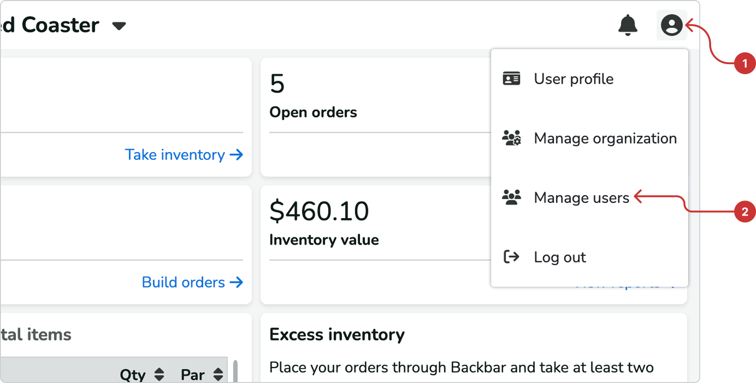
Task: Click the Manage organization people-gear icon
Action: pyautogui.click(x=511, y=138)
